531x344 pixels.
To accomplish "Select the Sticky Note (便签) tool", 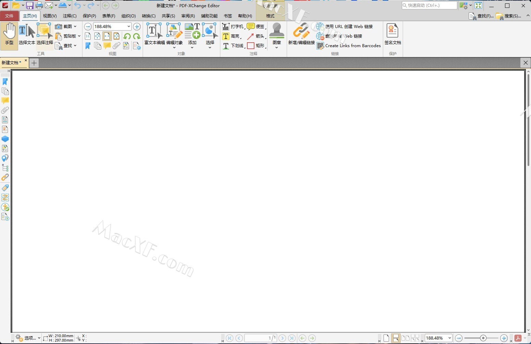I will (x=256, y=26).
